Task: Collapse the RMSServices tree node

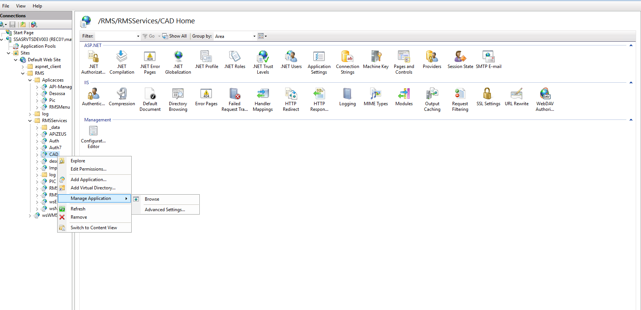Action: 30,121
